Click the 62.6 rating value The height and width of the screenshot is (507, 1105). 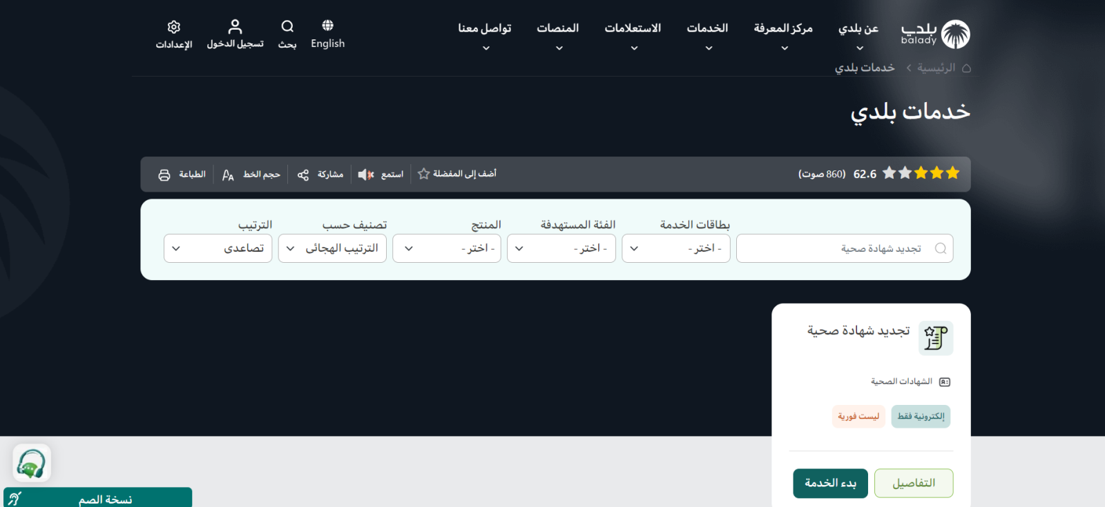click(865, 175)
